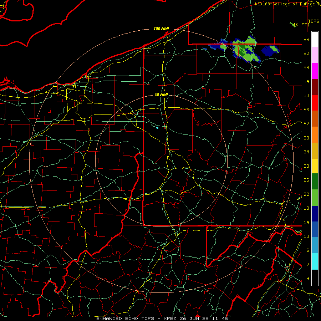This screenshot has width=321, height=321.
Task: Click the "10" legend value
Action: (x=306, y=236)
